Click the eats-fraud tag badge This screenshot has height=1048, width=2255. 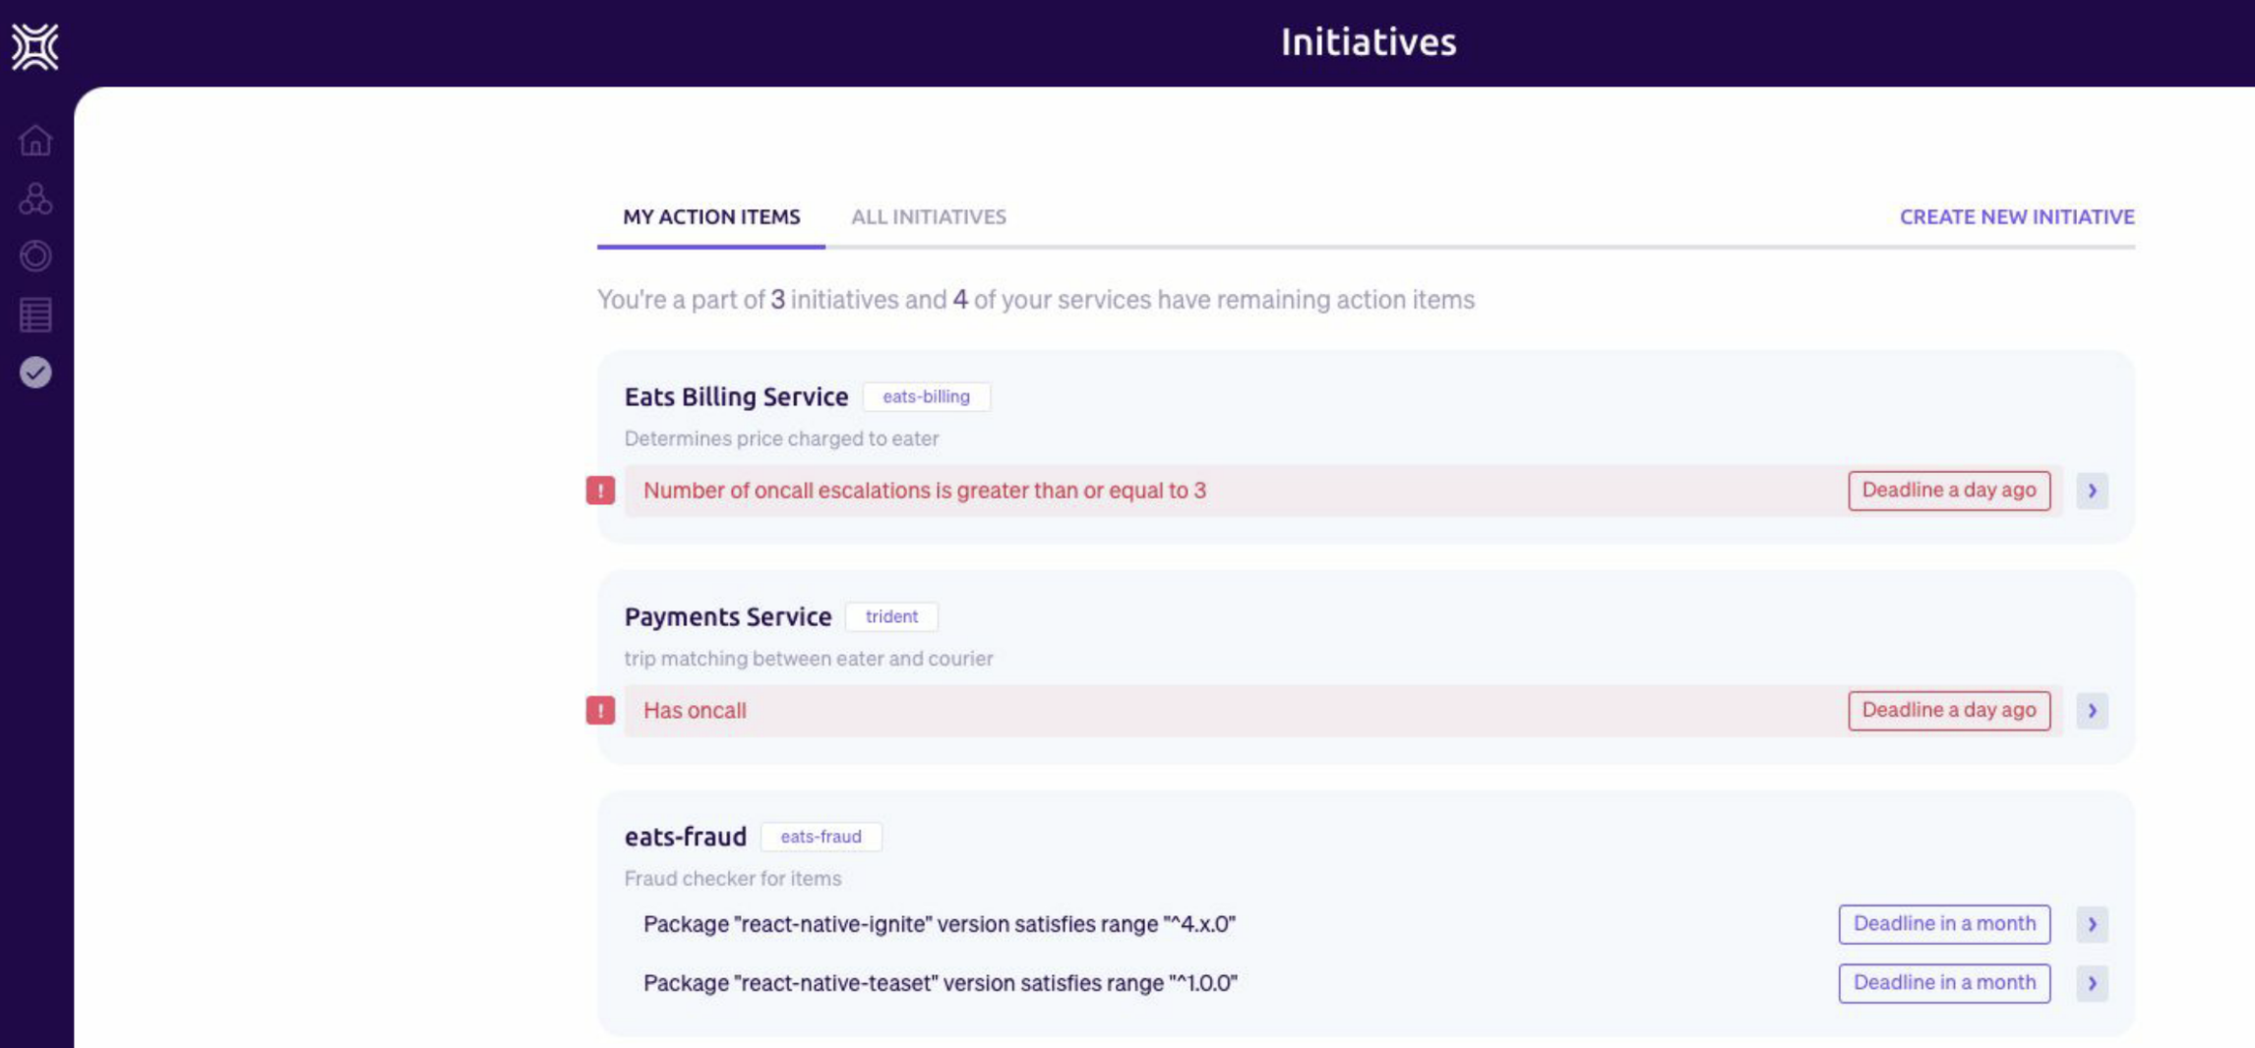pos(821,837)
